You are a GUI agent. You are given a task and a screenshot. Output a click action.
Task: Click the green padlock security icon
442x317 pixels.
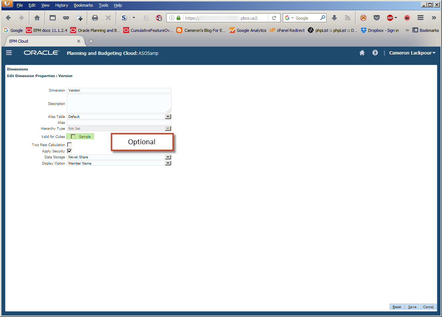179,18
